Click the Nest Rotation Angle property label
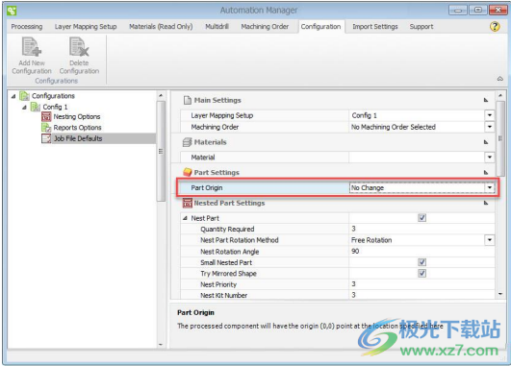 [229, 252]
